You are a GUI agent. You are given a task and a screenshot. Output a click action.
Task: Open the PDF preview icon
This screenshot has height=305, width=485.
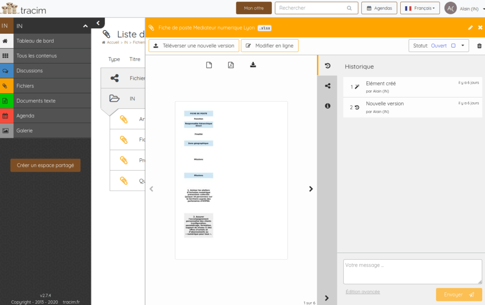231,65
